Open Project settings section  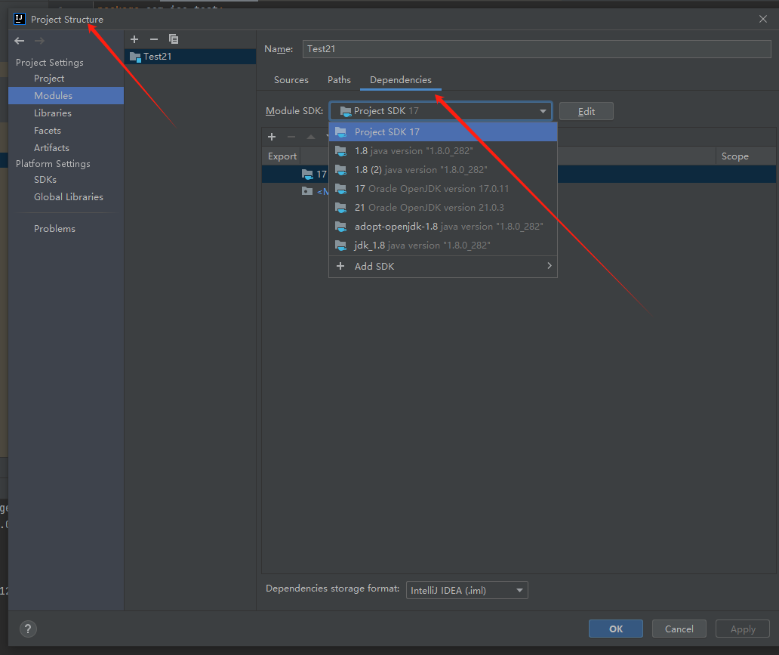pos(48,79)
